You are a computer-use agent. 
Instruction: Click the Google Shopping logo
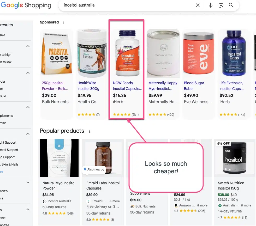(x=26, y=5)
